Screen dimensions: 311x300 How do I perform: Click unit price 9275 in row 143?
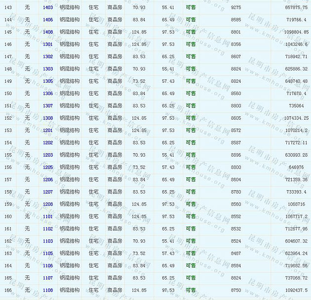pos(236,8)
